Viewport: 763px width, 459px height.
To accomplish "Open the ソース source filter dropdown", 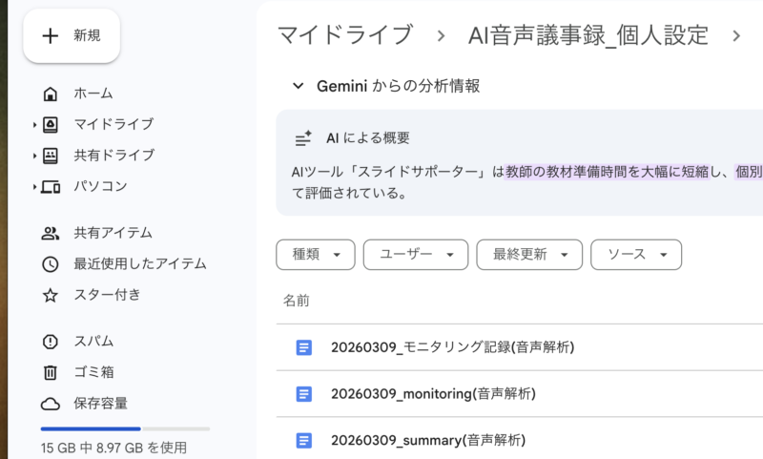I will (636, 255).
